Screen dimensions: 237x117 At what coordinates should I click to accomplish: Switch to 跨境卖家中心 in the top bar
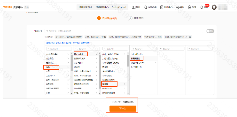click(102, 7)
